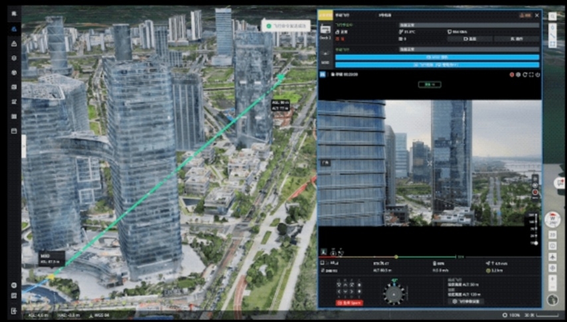This screenshot has height=322, width=567.
Task: Click the map search magnifier icon
Action: coord(552,17)
